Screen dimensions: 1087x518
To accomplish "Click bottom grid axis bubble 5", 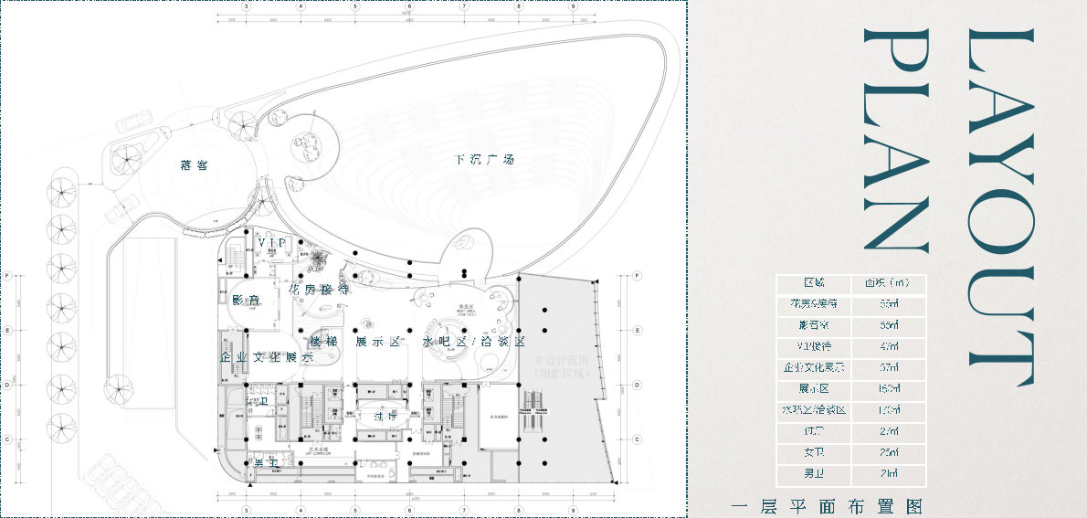I will coord(355,511).
